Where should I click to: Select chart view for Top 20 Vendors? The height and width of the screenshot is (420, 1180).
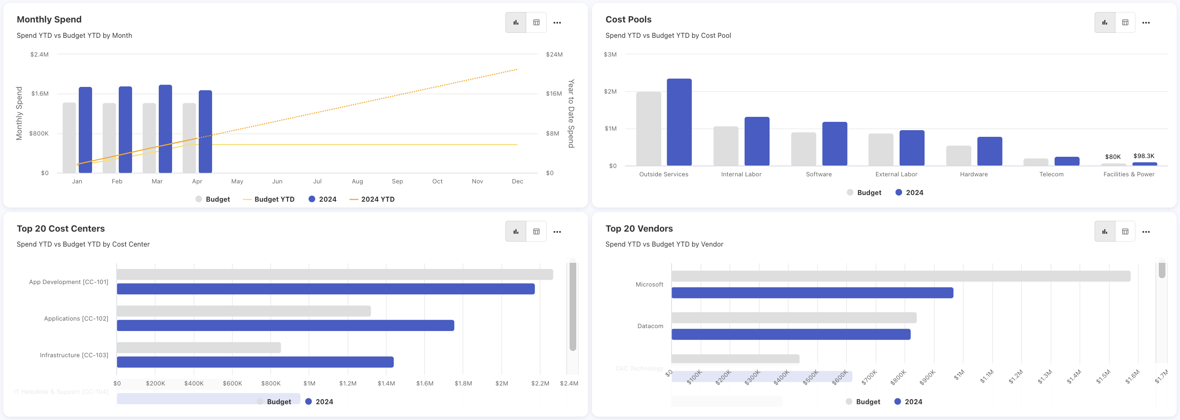pos(1105,232)
